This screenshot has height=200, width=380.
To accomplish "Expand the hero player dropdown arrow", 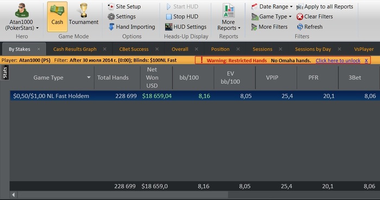I will point(37,28).
